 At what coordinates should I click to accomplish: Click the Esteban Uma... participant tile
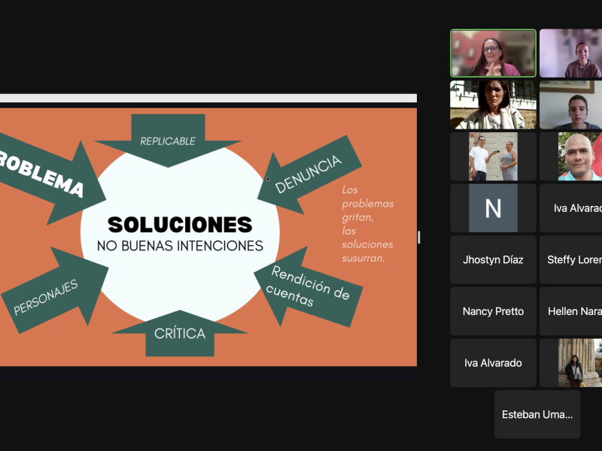tap(537, 414)
